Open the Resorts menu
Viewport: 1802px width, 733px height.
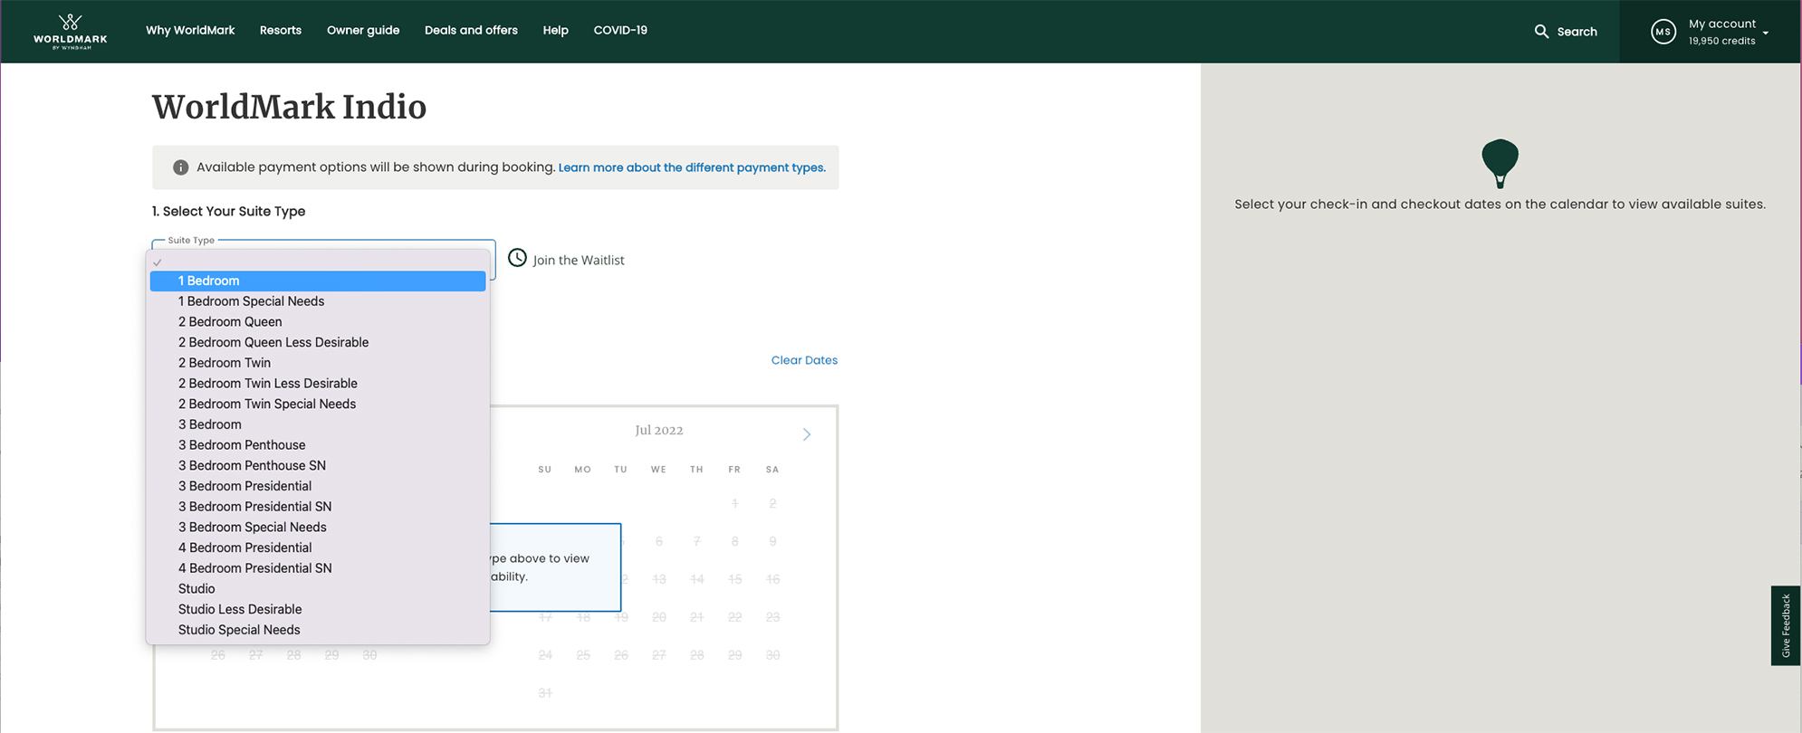point(281,31)
